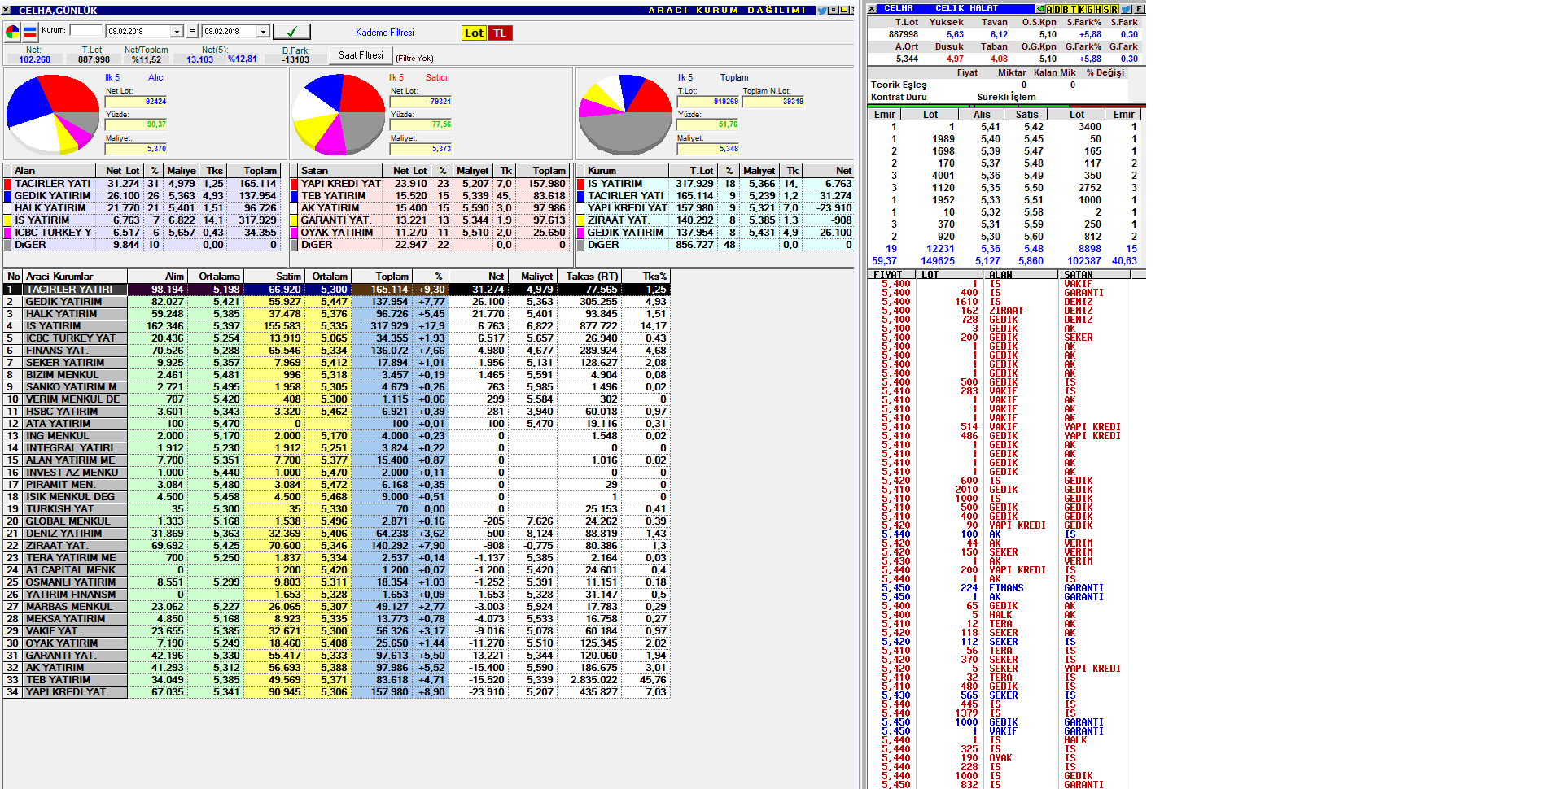Select the IS YATIRIM row in main table
This screenshot has width=1558, height=789.
336,326
